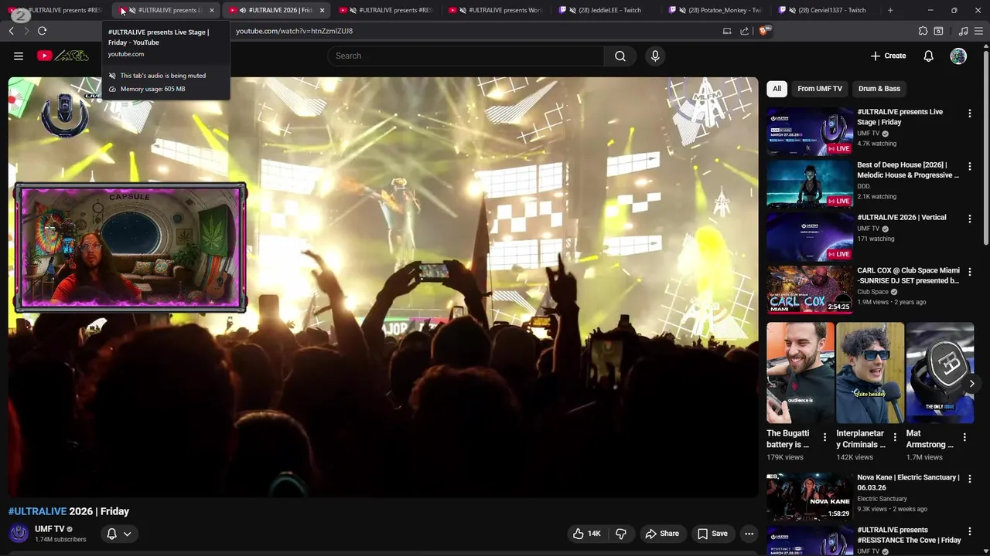Close the ULTRALIVE presents Live Stage tab
Image resolution: width=990 pixels, height=556 pixels.
coord(211,10)
